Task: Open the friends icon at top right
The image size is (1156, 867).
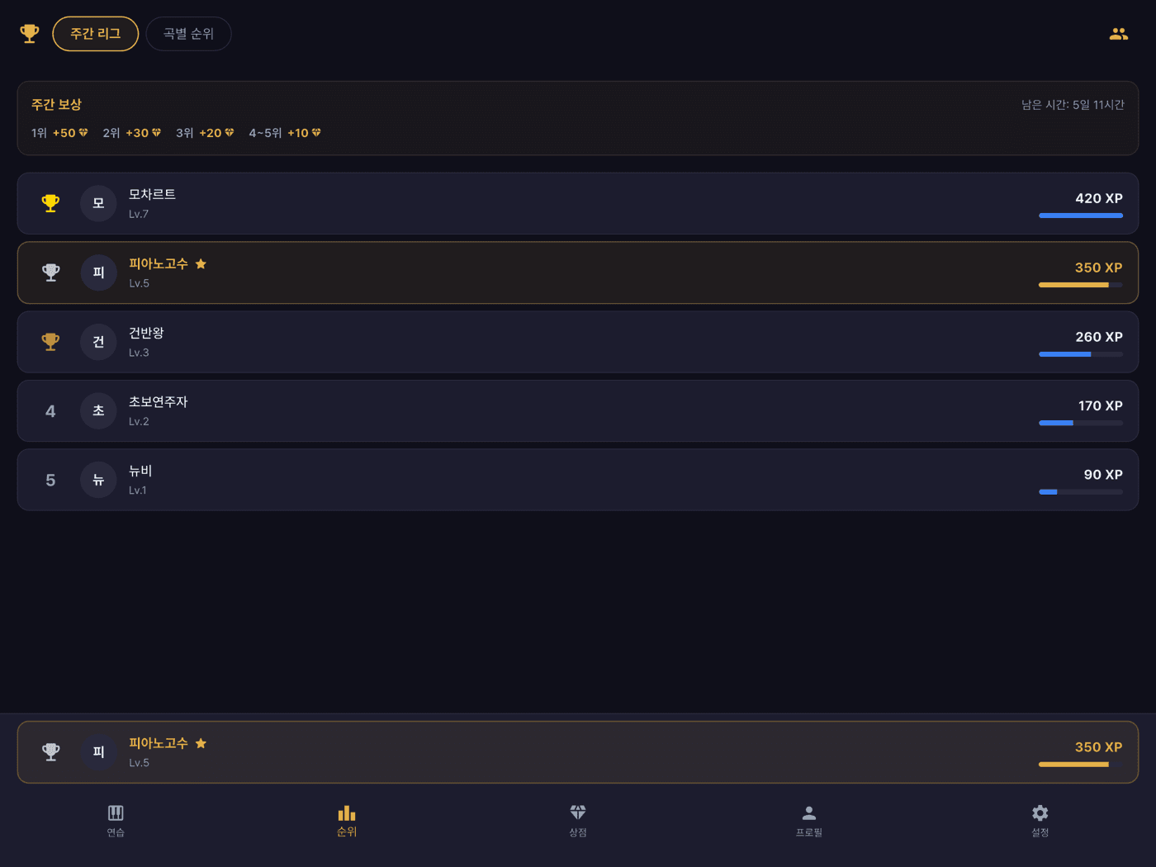Action: 1119,34
